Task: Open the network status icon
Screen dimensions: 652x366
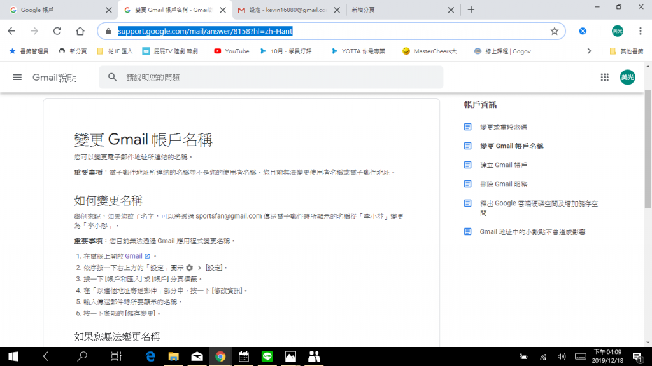Action: point(543,356)
